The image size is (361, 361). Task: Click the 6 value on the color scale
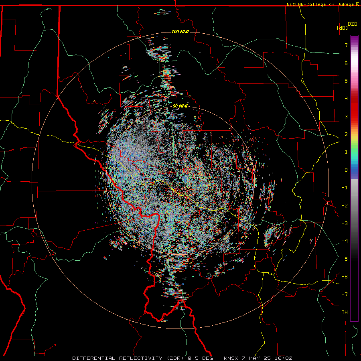(346, 63)
